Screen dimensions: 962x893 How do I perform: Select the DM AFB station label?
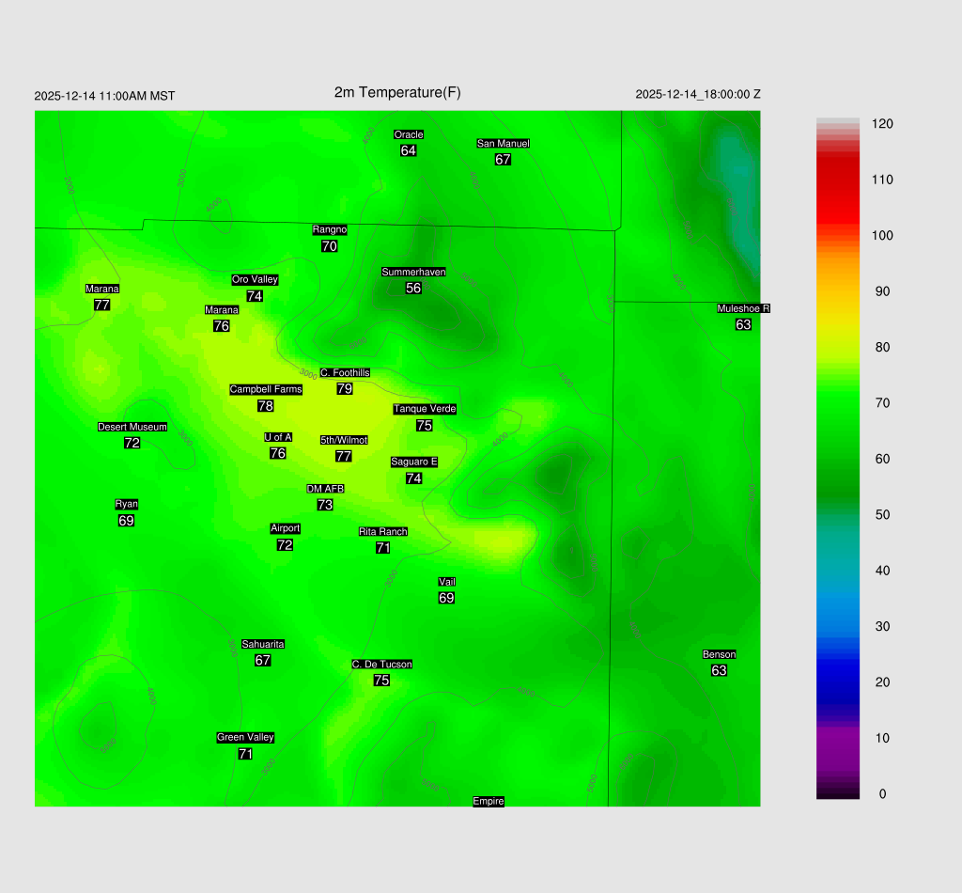coord(325,489)
